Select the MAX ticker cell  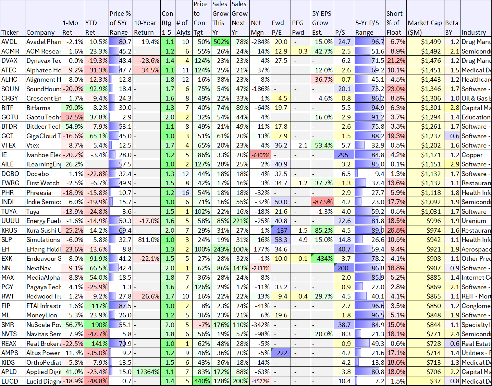pyautogui.click(x=13, y=278)
